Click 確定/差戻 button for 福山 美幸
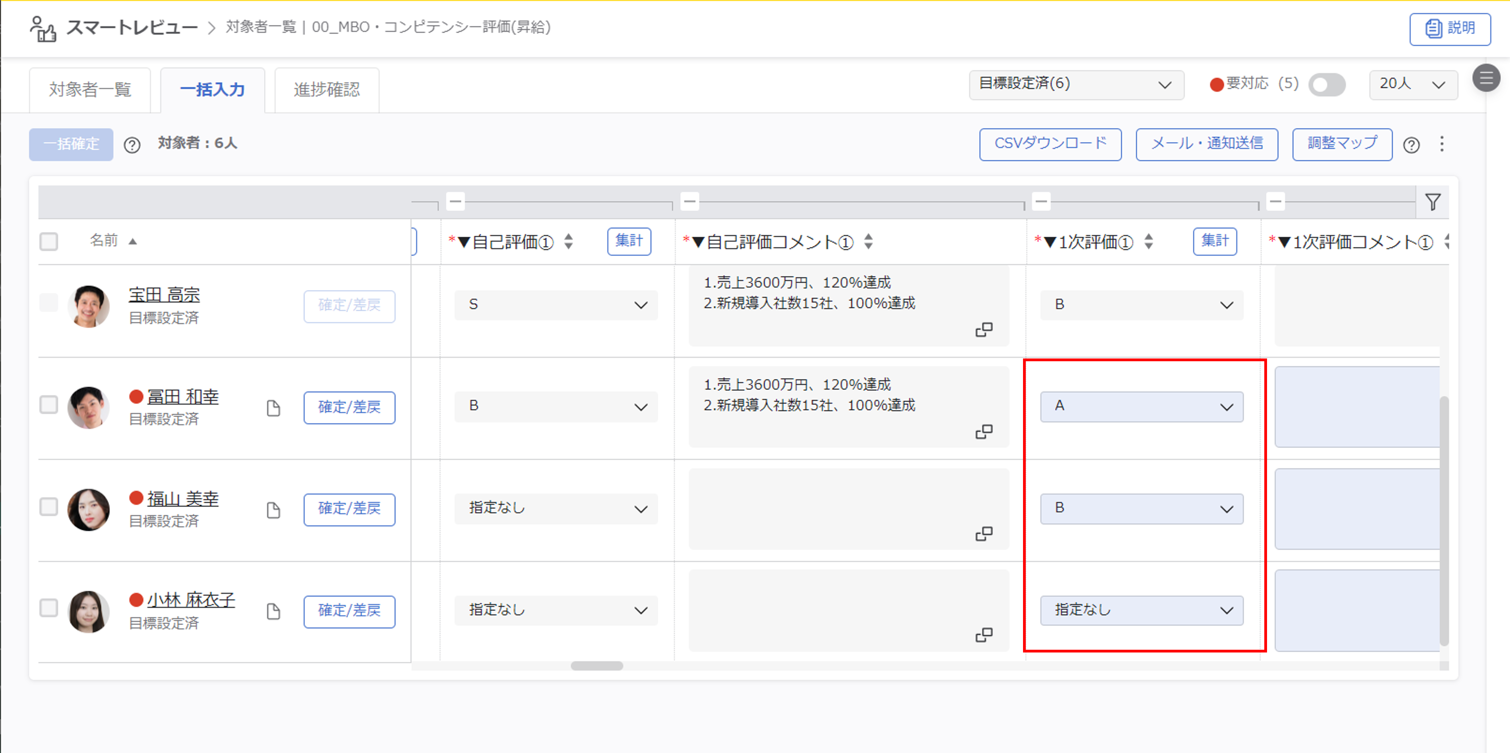This screenshot has height=753, width=1510. point(349,510)
